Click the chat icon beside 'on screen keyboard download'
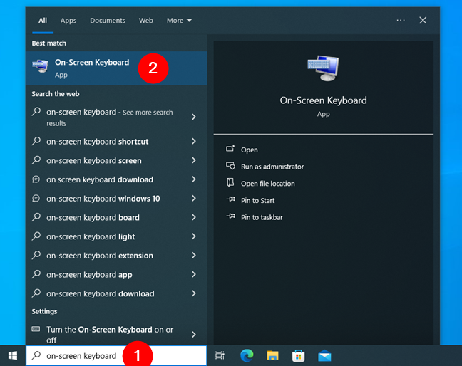462x366 pixels. [x=36, y=179]
